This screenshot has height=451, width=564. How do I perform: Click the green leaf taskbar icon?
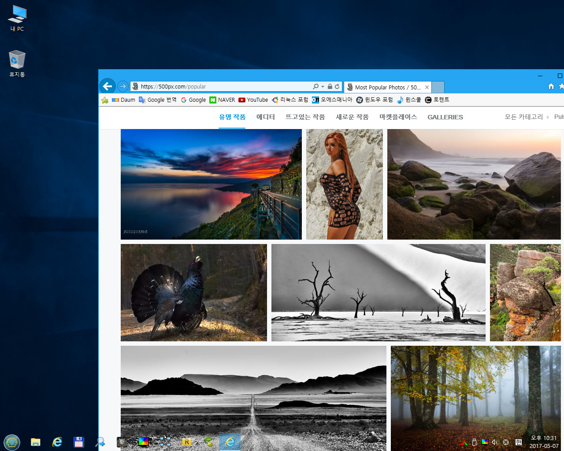tap(208, 442)
